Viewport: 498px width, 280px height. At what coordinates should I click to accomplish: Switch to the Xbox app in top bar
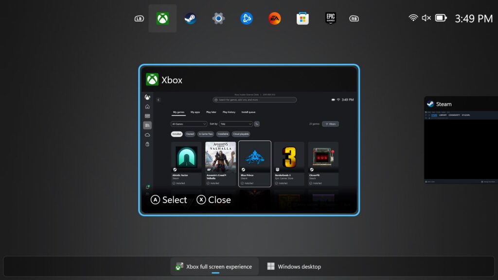[x=162, y=18]
